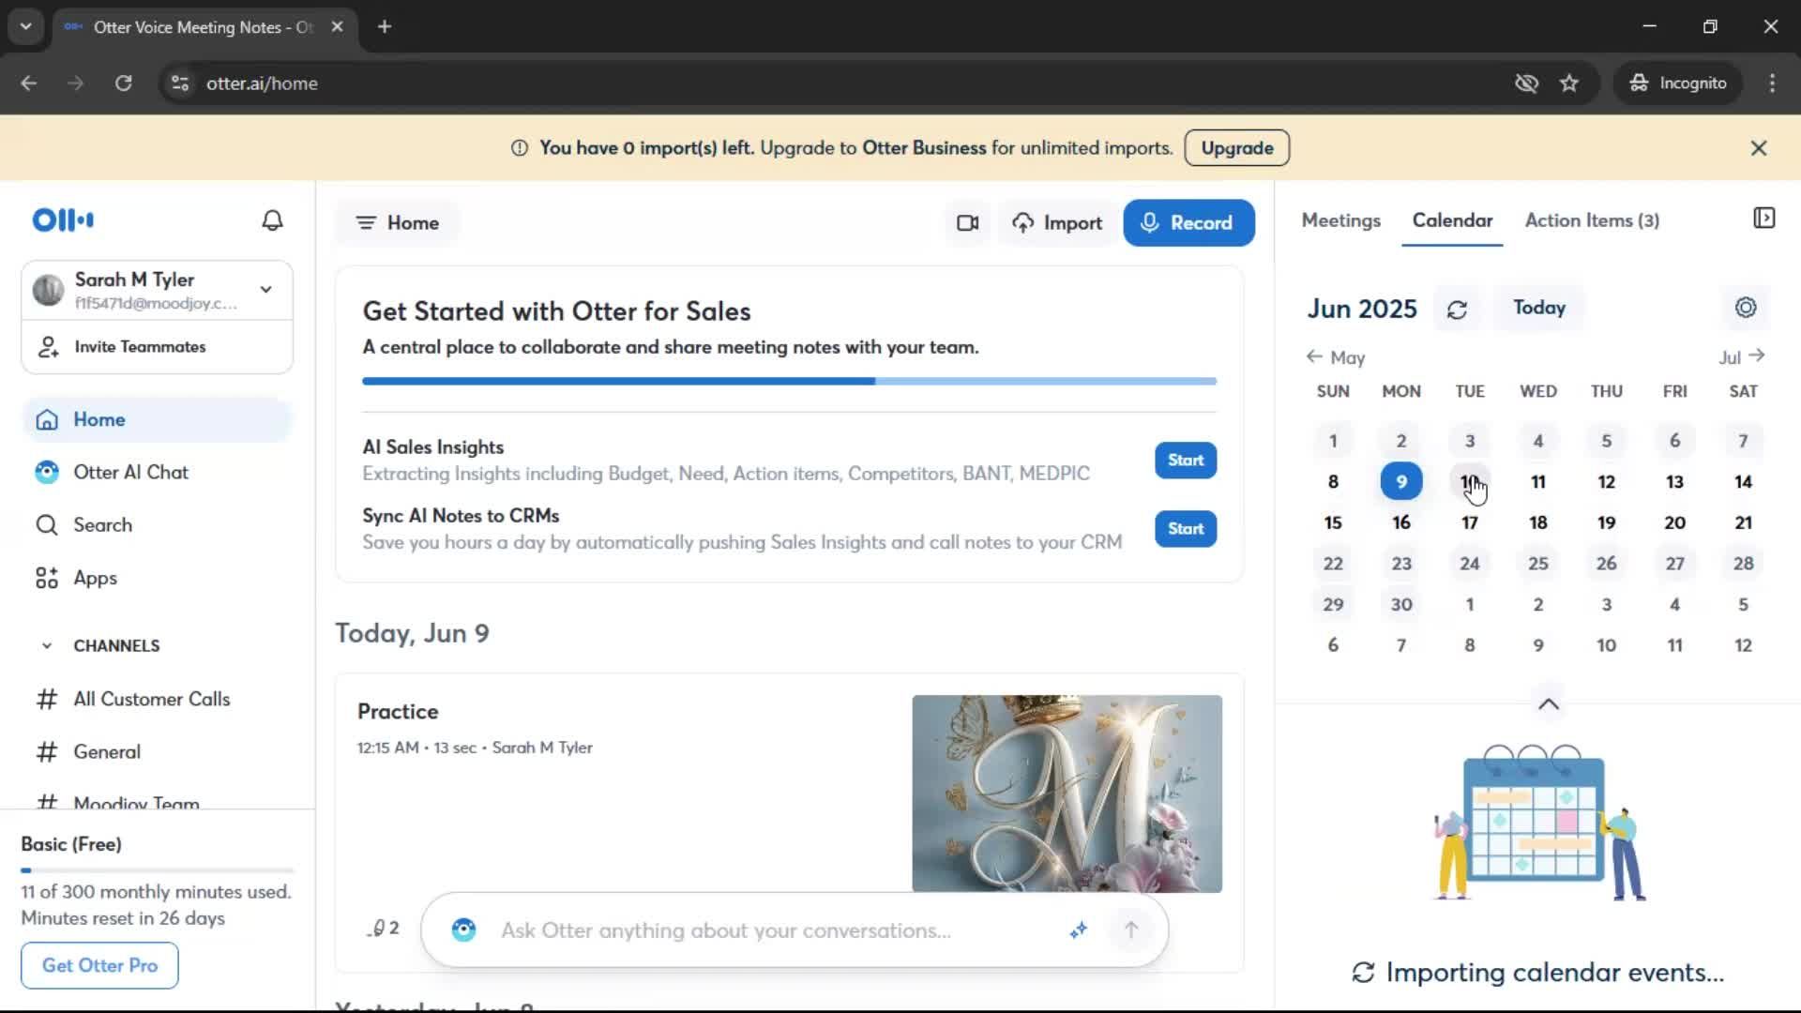Screen dimensions: 1801x1013
Task: Dismiss the import upgrade banner
Action: tap(1759, 148)
